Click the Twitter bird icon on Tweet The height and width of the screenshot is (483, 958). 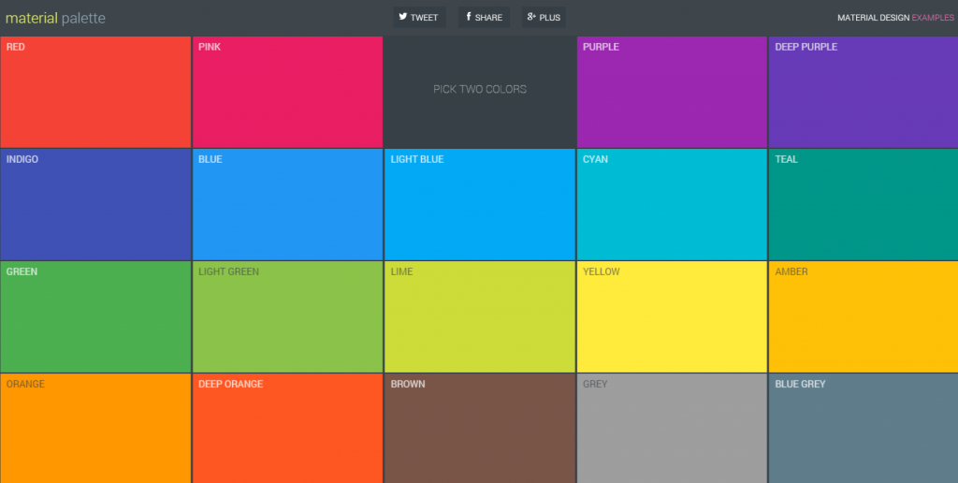pyautogui.click(x=402, y=17)
